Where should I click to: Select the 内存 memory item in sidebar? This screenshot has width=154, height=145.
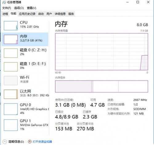[25, 39]
